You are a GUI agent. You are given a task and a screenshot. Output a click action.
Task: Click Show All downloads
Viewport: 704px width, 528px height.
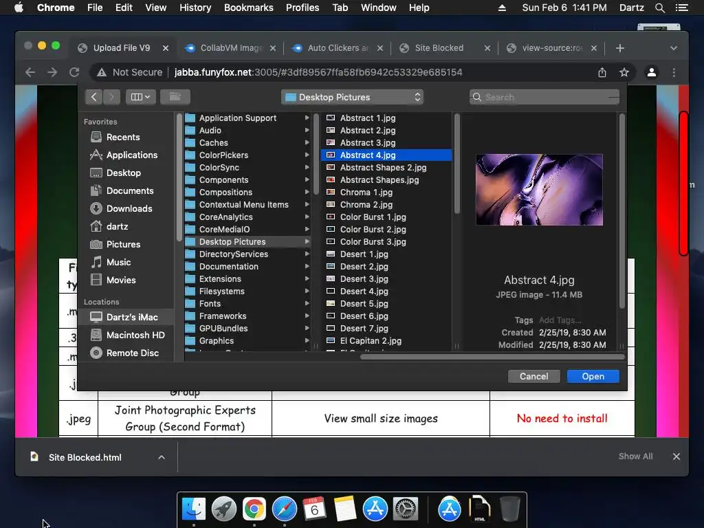[635, 456]
